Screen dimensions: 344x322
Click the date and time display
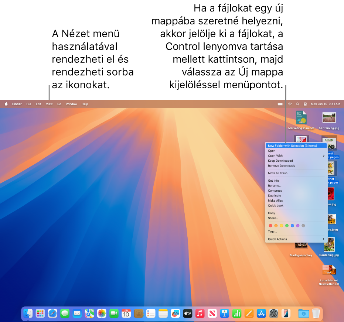pos(326,104)
